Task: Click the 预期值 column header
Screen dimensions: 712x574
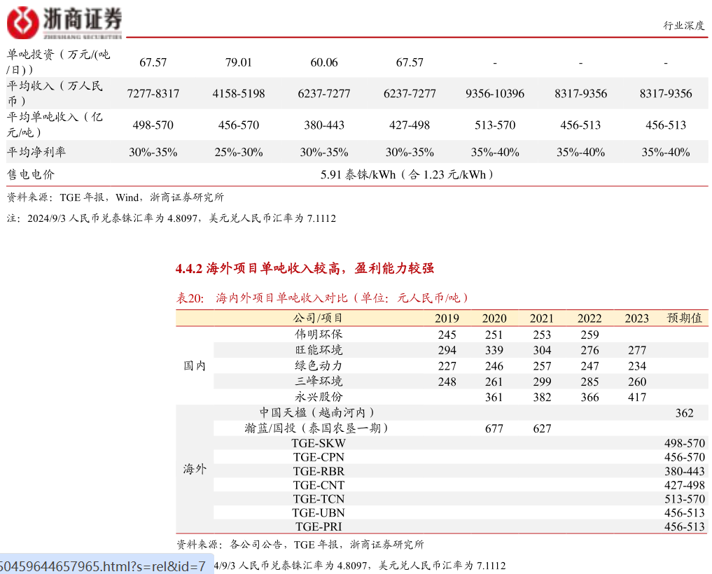Action: (x=684, y=318)
